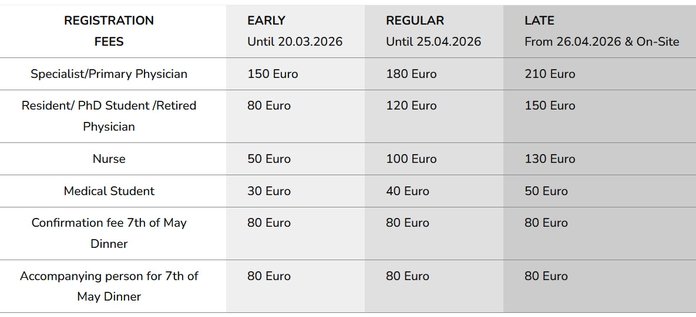Click the 130 Euro late Nurse fee
The width and height of the screenshot is (696, 317).
[550, 159]
